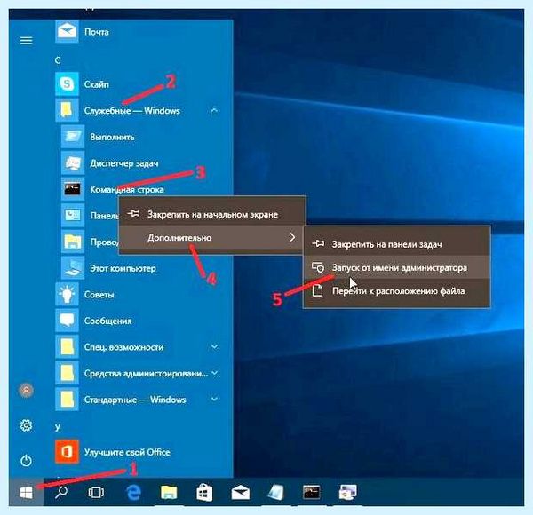Click the Сообщения label
533x515 pixels.
click(x=107, y=321)
